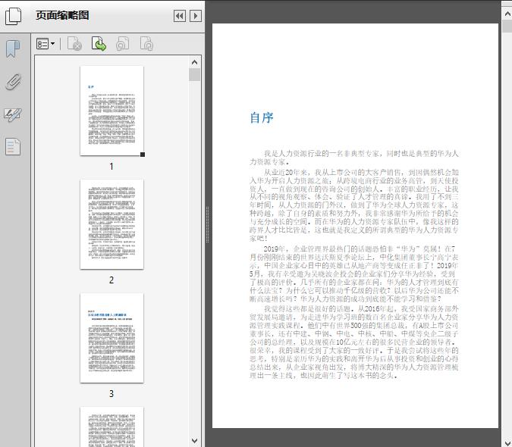Click the insert page with green arrow icon
Image resolution: width=512 pixels, height=447 pixels.
[99, 44]
